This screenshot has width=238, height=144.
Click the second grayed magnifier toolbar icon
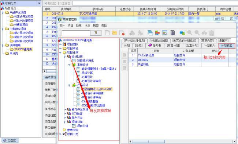(x=197, y=33)
